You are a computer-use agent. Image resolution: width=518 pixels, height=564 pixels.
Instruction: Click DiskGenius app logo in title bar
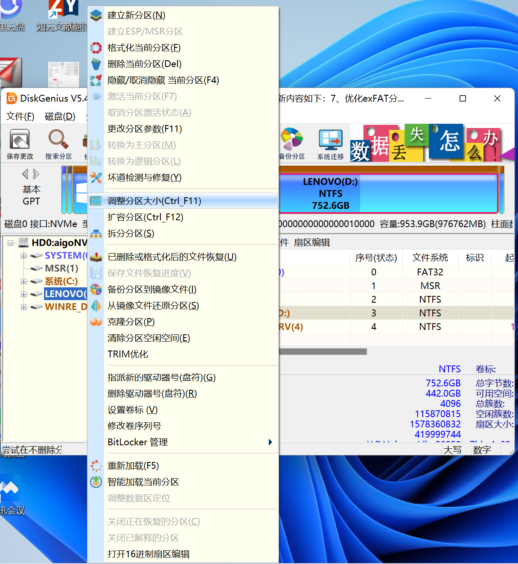(12, 99)
